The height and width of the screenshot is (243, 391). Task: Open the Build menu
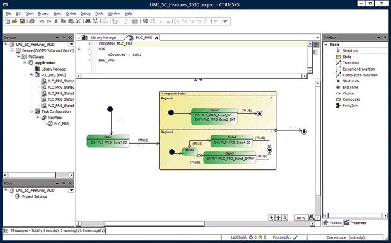point(57,13)
